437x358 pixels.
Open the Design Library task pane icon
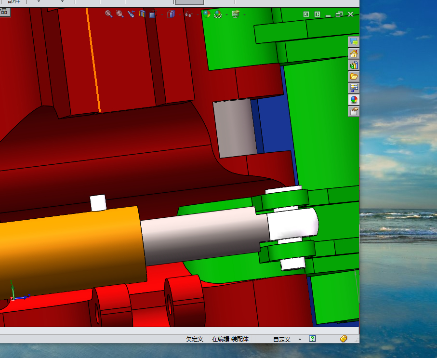[x=354, y=65]
